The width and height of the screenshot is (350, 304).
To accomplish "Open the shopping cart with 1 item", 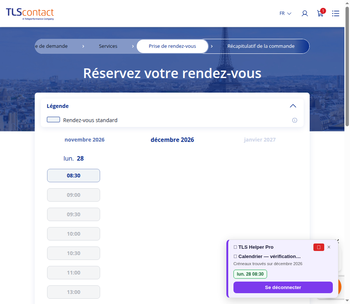I will click(321, 13).
